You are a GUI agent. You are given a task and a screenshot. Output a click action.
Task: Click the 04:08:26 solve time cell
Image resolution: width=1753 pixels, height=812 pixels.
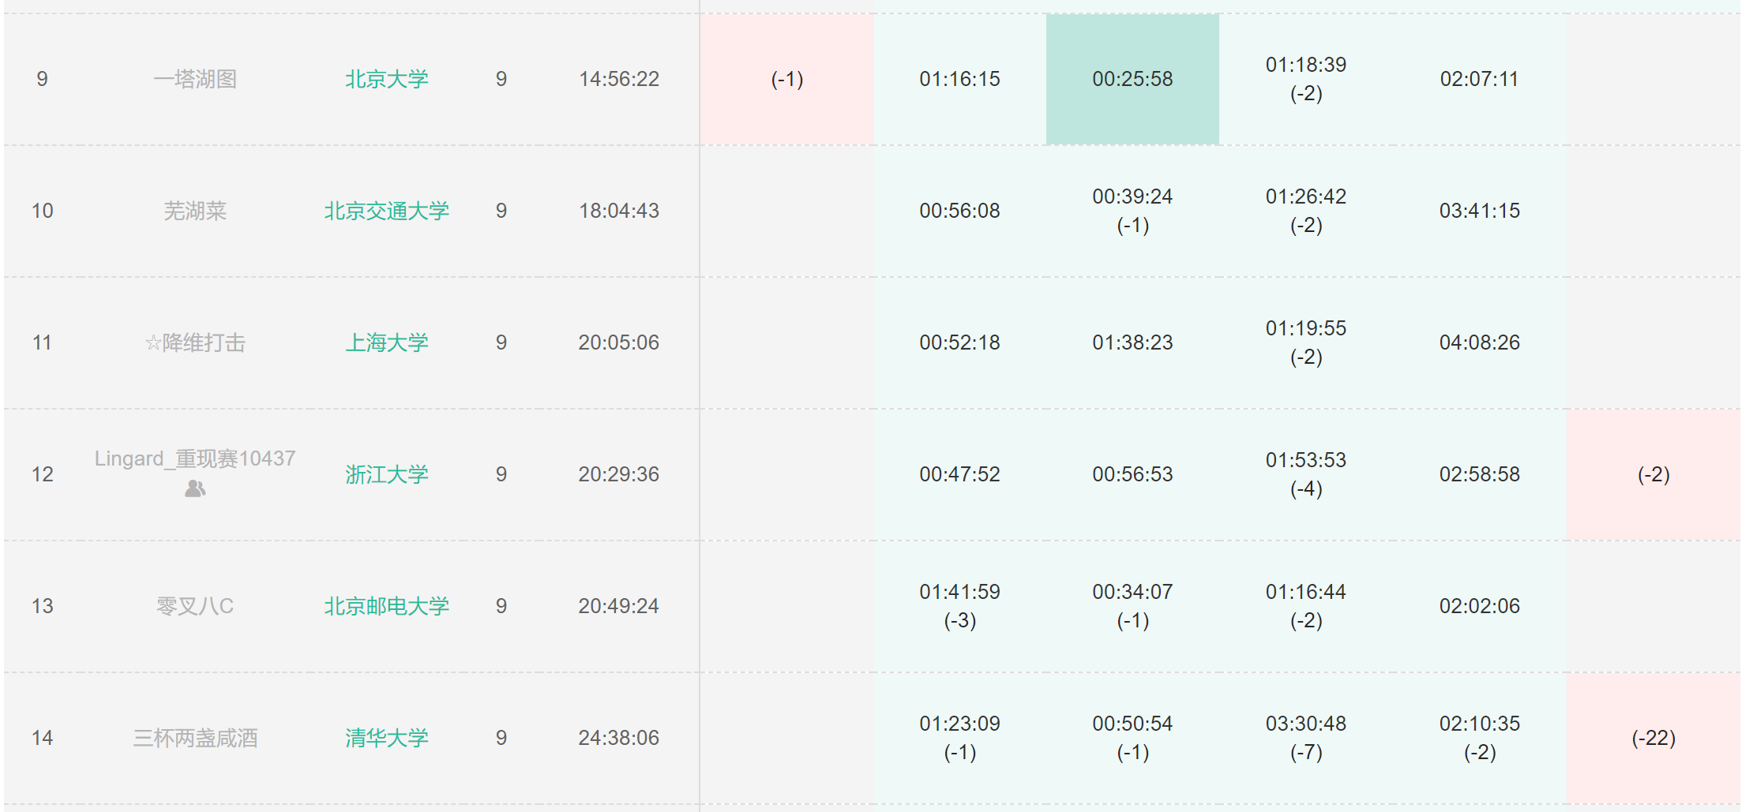click(x=1479, y=342)
